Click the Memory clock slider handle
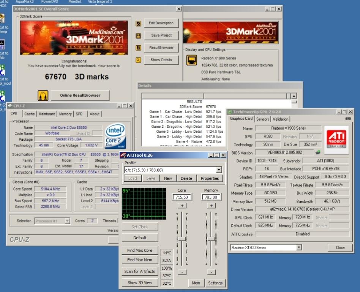 [211, 239]
